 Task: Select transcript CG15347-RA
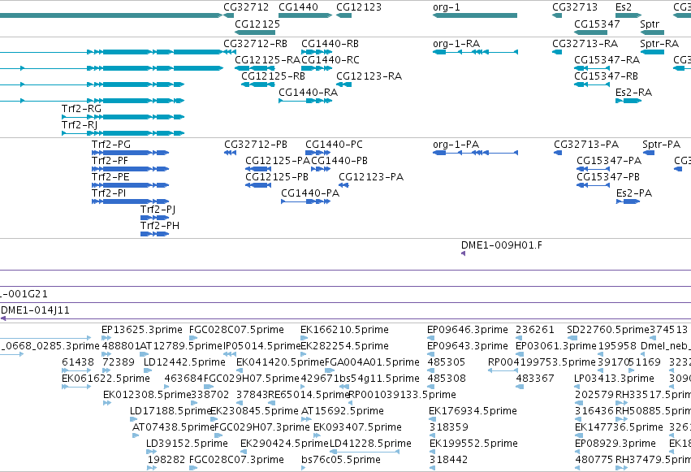pos(607,60)
